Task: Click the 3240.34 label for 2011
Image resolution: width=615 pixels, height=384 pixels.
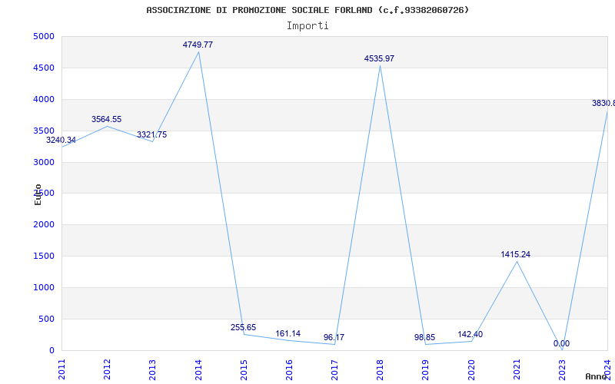Action: [61, 141]
